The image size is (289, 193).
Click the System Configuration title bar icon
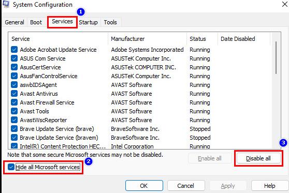[x=6, y=4]
